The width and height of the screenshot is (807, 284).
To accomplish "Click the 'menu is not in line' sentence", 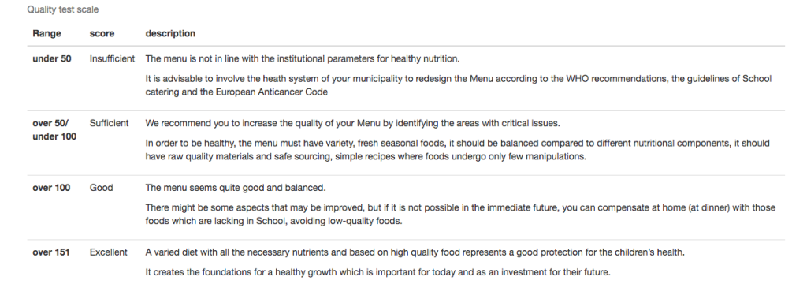I will 302,58.
